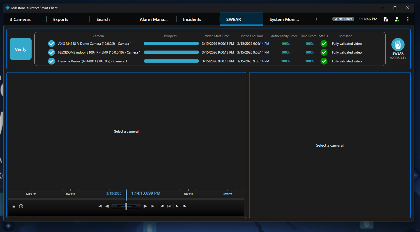Click the SWEAR hand logo icon
This screenshot has width=420, height=232.
point(397,44)
